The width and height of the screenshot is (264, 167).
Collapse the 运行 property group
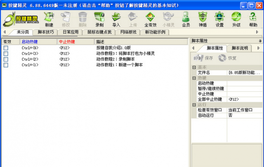tap(194, 104)
